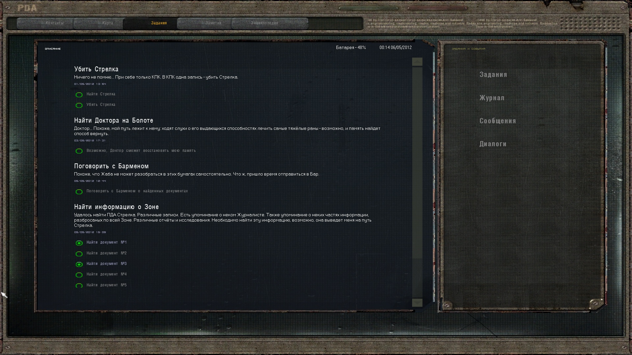This screenshot has width=632, height=355.
Task: Open the Сообщения section
Action: (x=498, y=121)
